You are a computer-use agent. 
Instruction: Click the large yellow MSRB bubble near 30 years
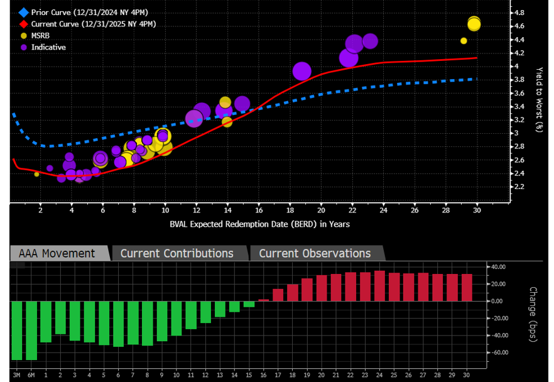tap(474, 25)
